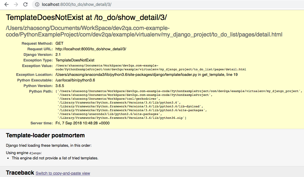
Task: Click the geckodriver entry in Python Path
Action: [109, 99]
